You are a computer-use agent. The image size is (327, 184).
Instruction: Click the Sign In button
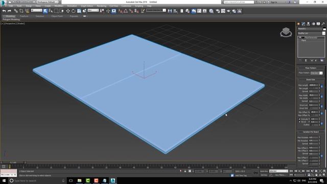click(x=274, y=2)
